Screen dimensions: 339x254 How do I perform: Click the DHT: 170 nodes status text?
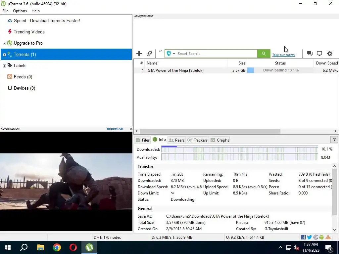click(x=107, y=237)
